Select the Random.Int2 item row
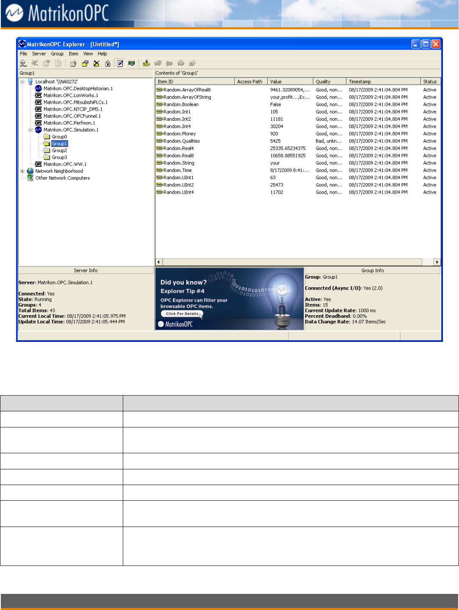The width and height of the screenshot is (459, 610). tap(298, 119)
